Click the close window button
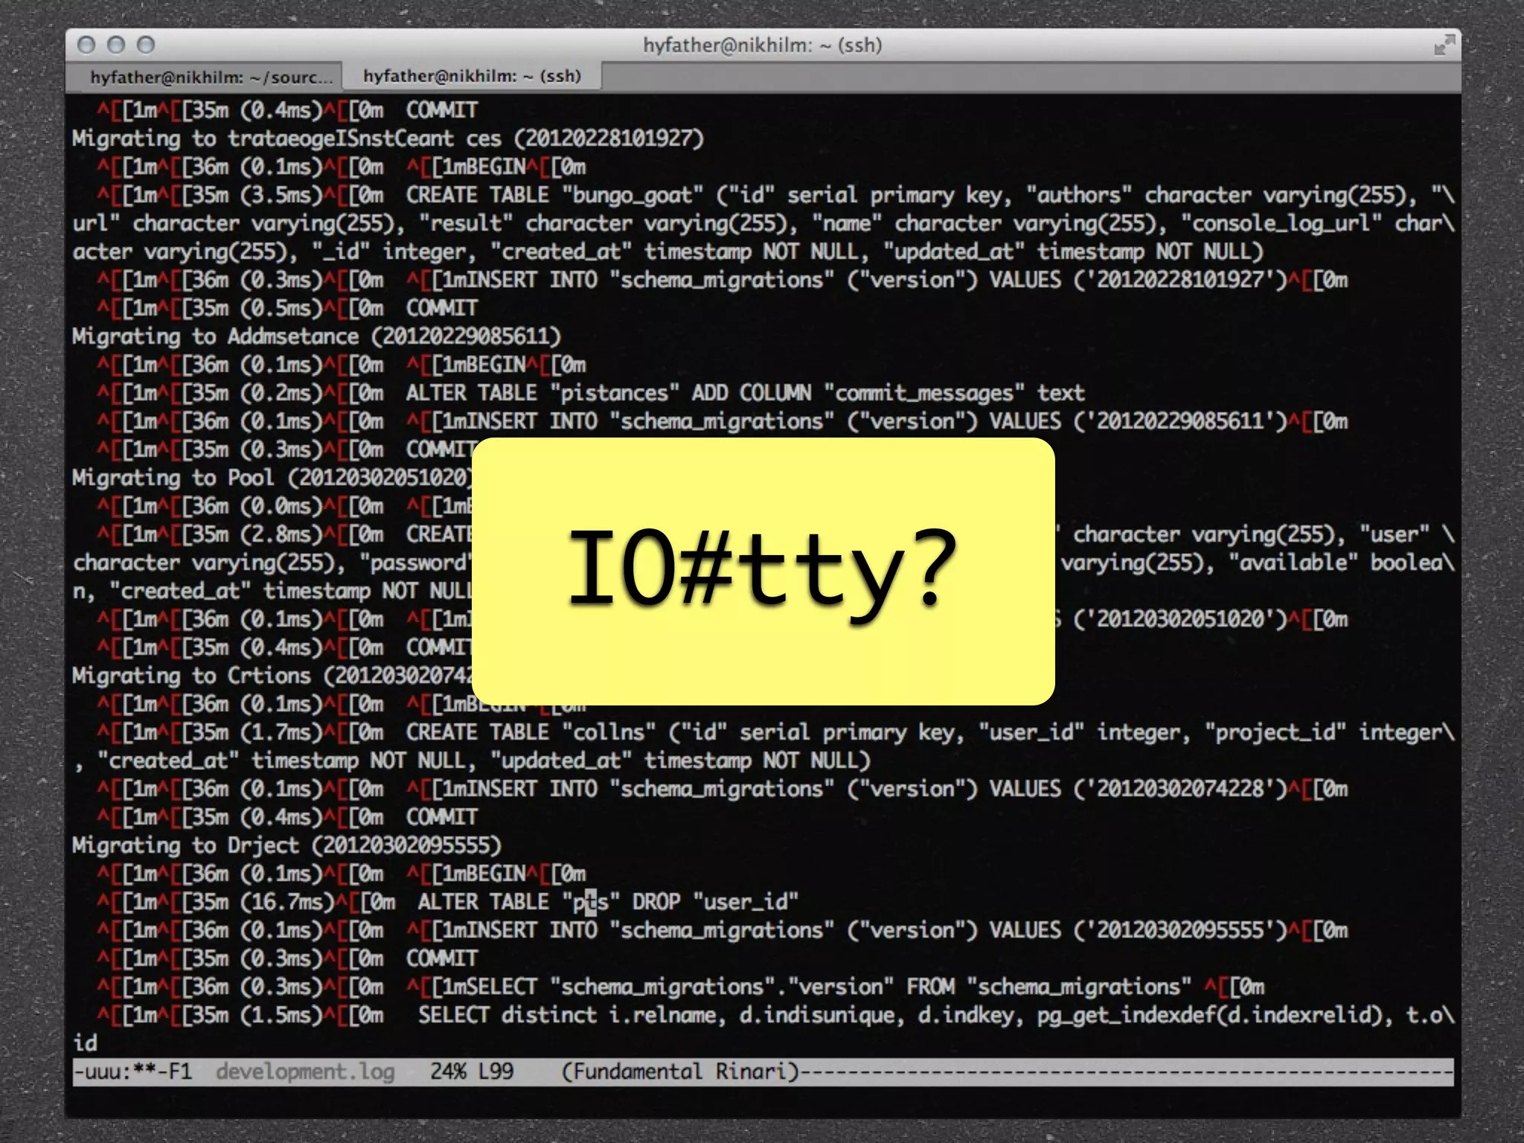 click(x=86, y=45)
